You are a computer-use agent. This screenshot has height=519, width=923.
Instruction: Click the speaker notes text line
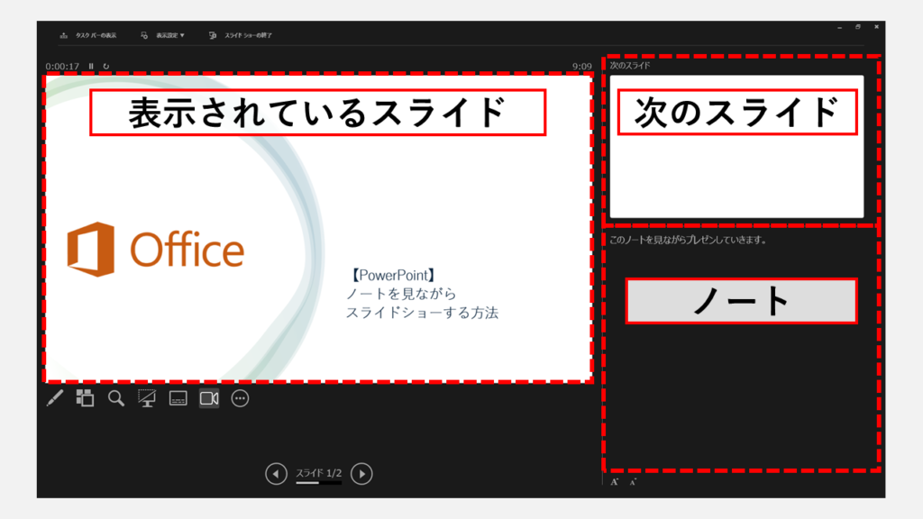coord(688,241)
